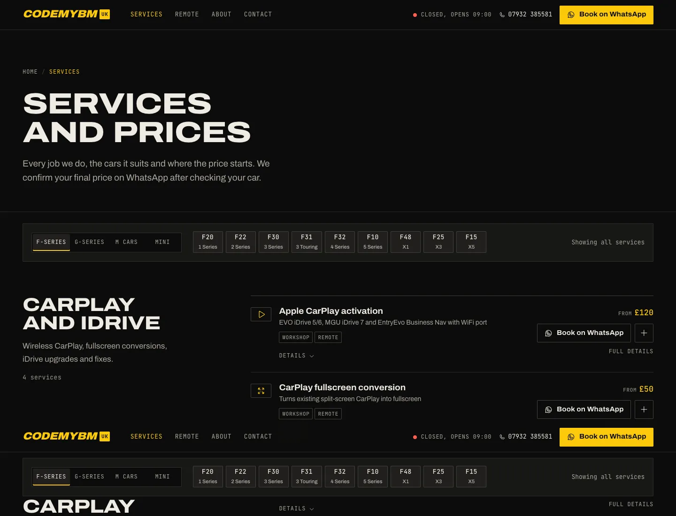Viewport: 676px width, 516px height.
Task: Switch to the F-SERIES tab in the top filter bar
Action: tap(51, 242)
